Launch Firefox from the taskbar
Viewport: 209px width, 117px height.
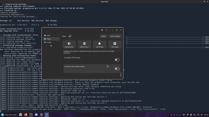(26, 115)
